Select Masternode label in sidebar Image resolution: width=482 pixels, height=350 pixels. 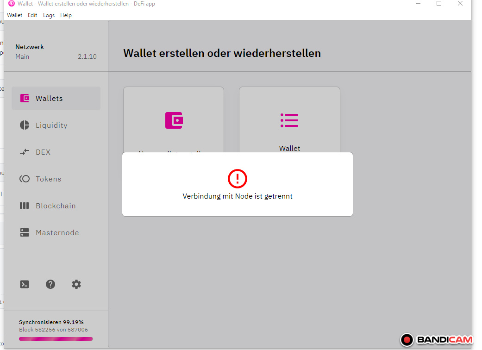coord(57,232)
